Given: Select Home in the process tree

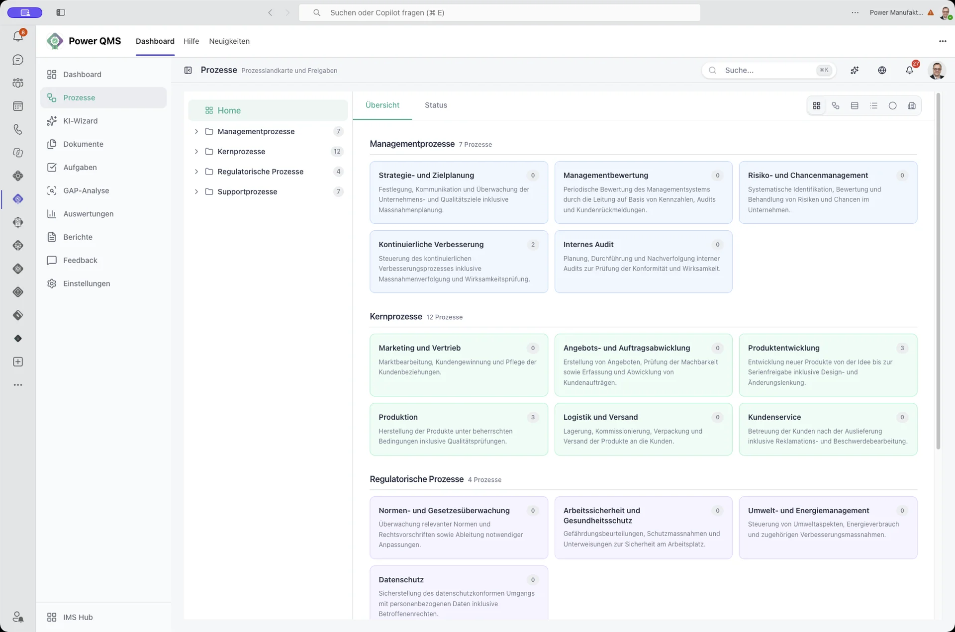Looking at the screenshot, I should [x=268, y=110].
